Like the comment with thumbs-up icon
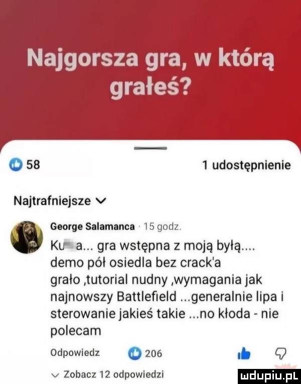This screenshot has height=384, width=301. click(244, 353)
